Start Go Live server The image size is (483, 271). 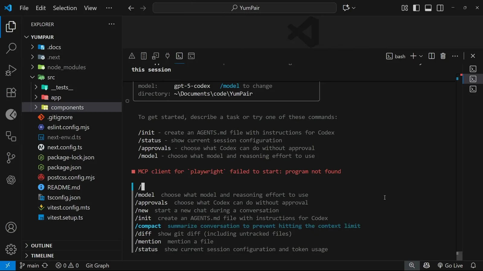tap(450, 266)
